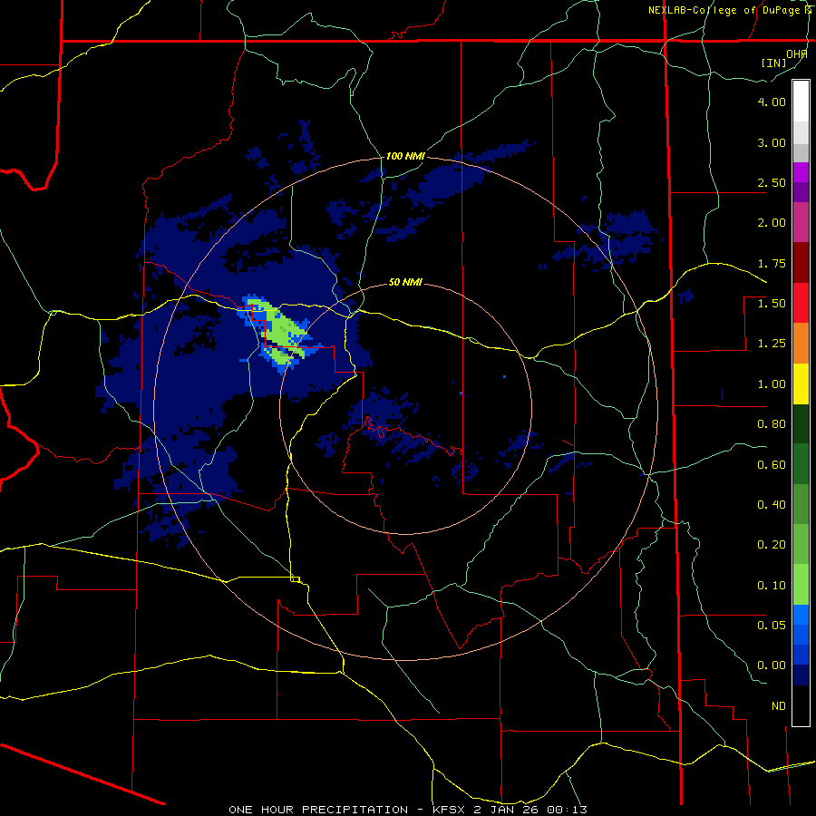816x816 pixels.
Task: Click the [IN] units label
Action: point(773,63)
